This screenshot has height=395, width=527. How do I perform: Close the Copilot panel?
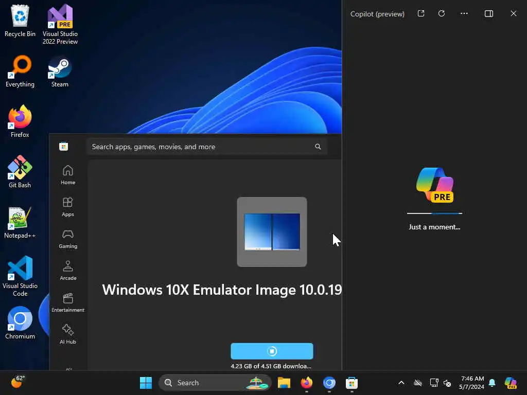tap(514, 13)
